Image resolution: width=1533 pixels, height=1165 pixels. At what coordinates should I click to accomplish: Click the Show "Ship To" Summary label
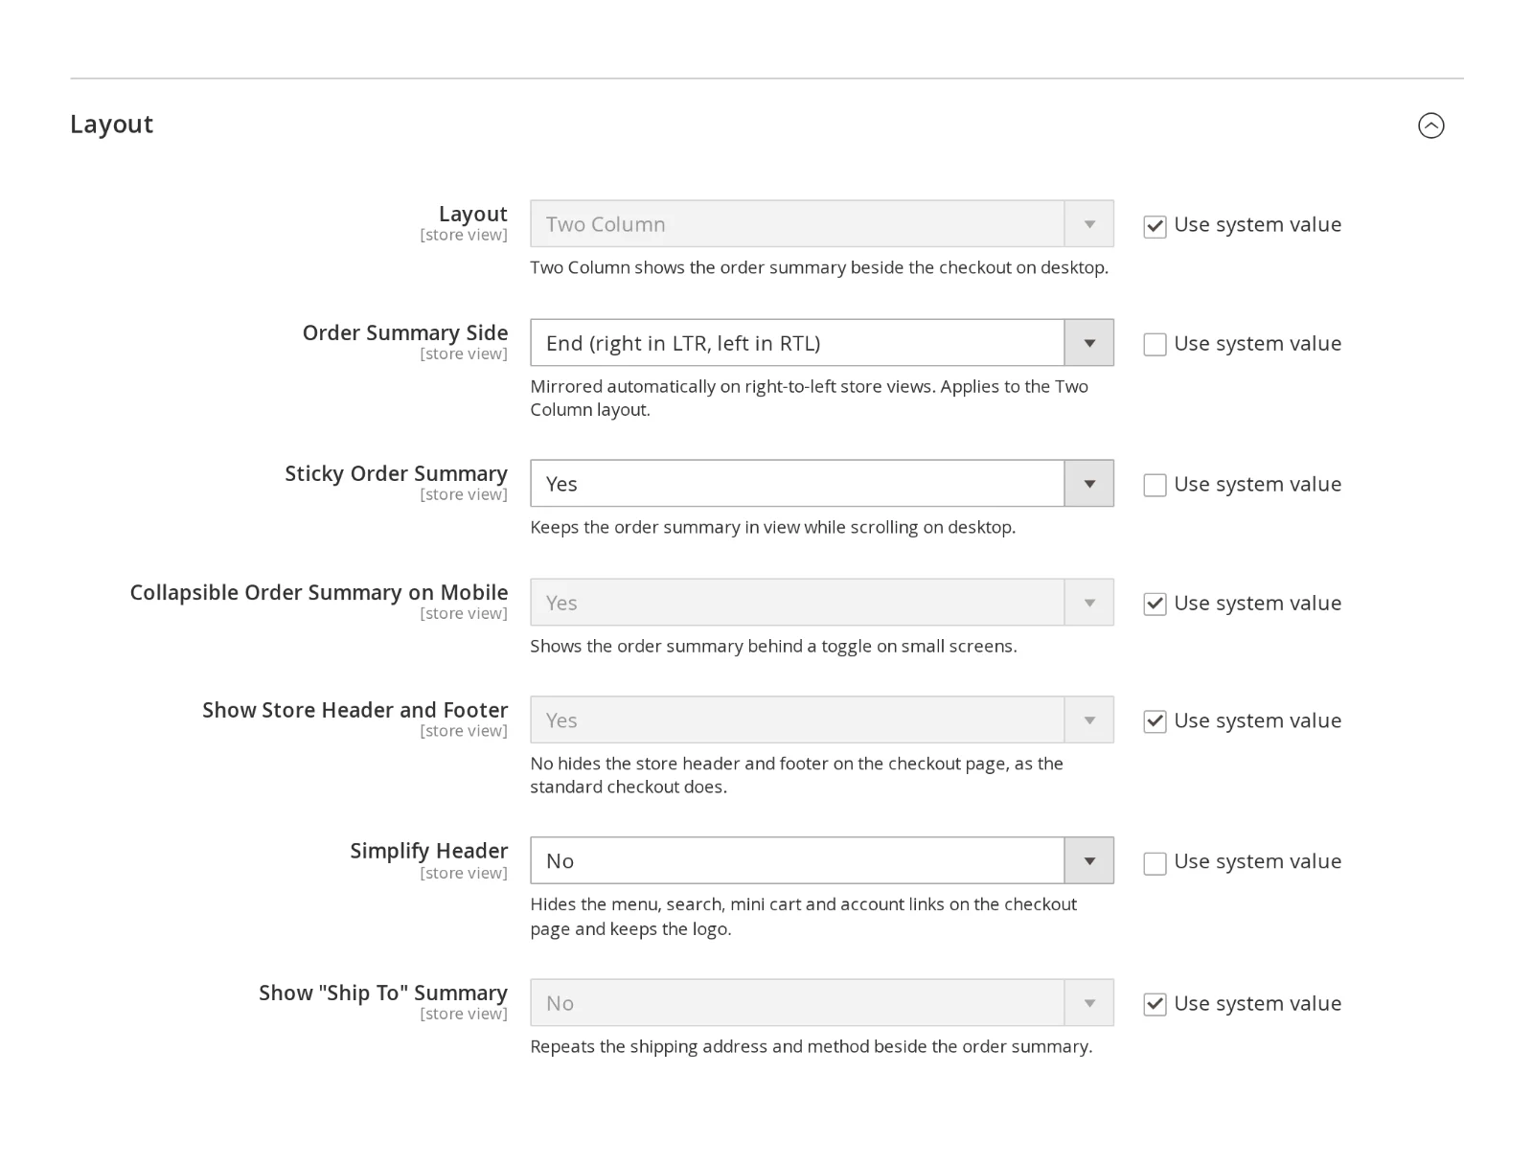383,993
